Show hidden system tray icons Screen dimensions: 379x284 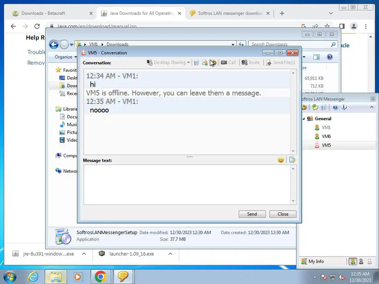pos(315,277)
